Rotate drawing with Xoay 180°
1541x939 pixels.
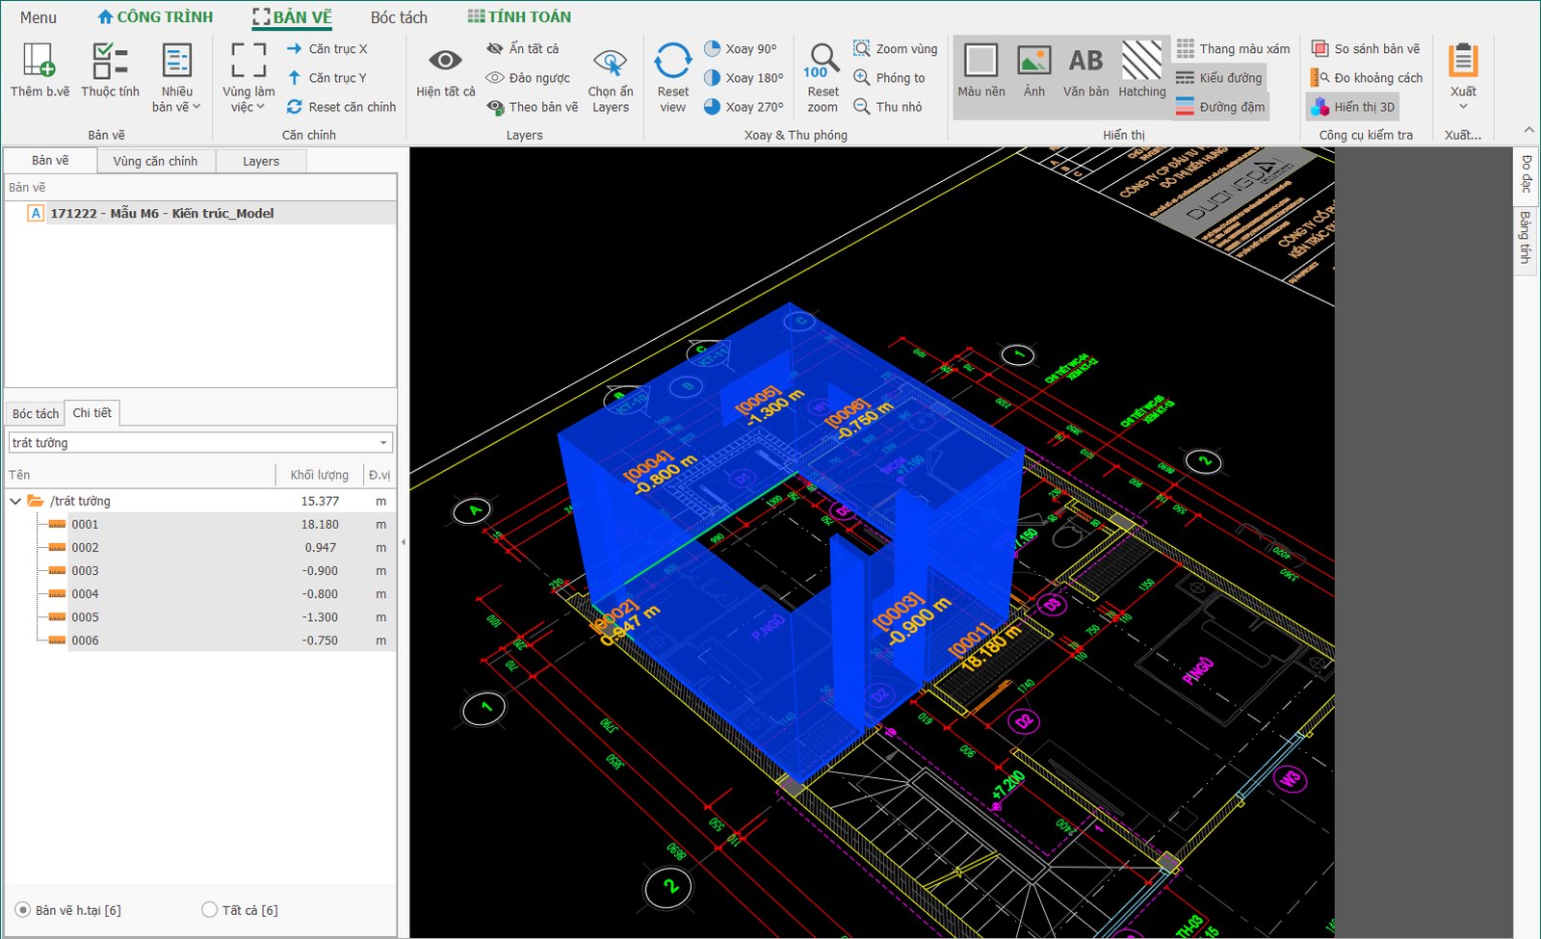743,78
